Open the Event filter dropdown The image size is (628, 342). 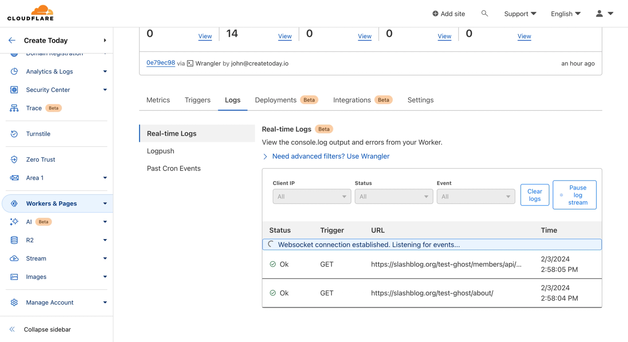pos(476,197)
